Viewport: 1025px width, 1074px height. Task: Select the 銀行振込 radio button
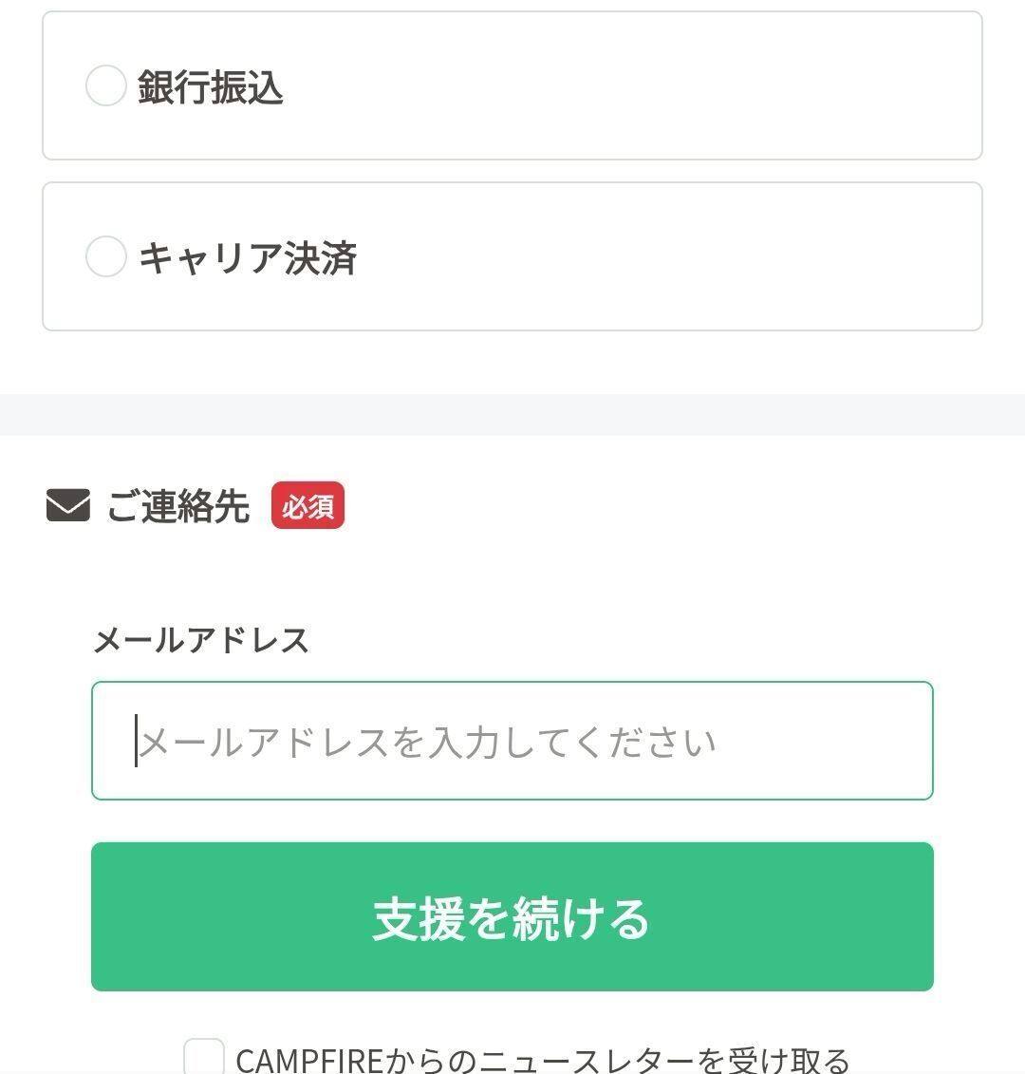[106, 85]
